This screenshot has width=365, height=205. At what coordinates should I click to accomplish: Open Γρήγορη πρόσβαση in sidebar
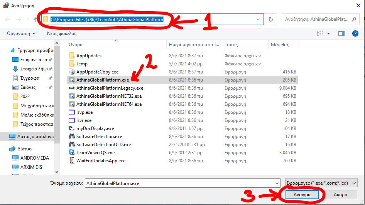pyautogui.click(x=32, y=50)
